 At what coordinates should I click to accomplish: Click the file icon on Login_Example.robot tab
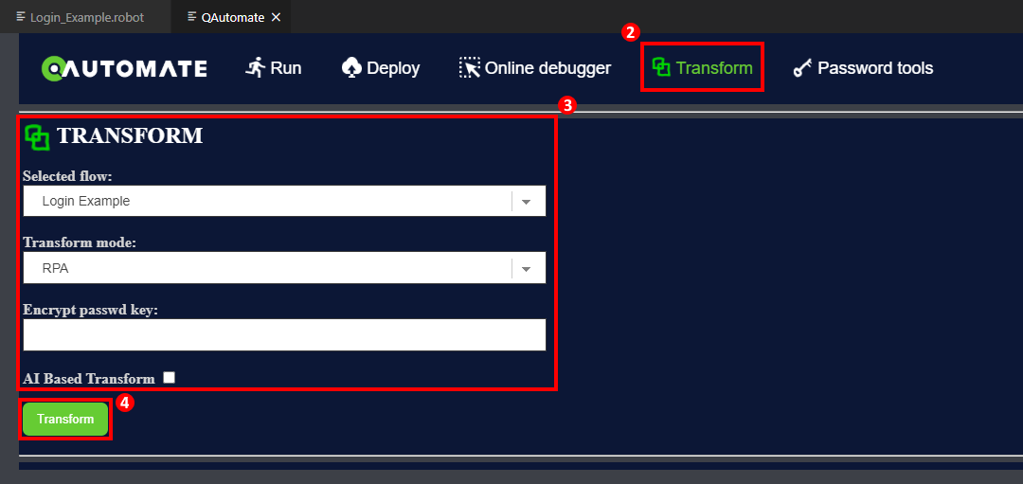click(x=21, y=16)
